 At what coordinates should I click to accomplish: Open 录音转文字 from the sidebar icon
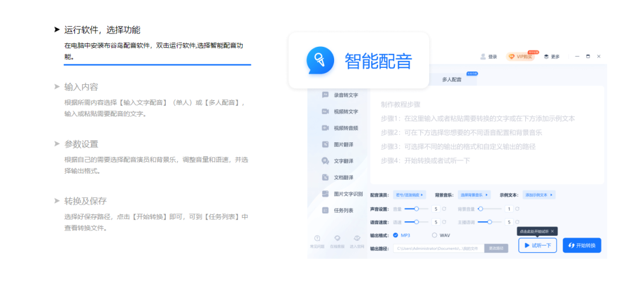tap(325, 95)
